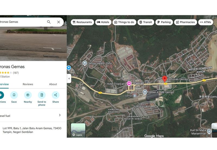
Task: Open the Layers map type switcher
Action: point(78,130)
